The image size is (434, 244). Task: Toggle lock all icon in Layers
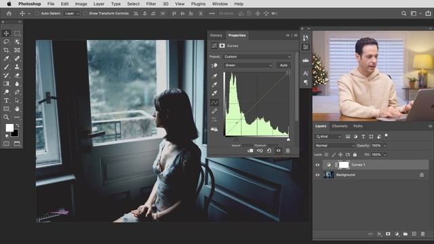pyautogui.click(x=355, y=155)
